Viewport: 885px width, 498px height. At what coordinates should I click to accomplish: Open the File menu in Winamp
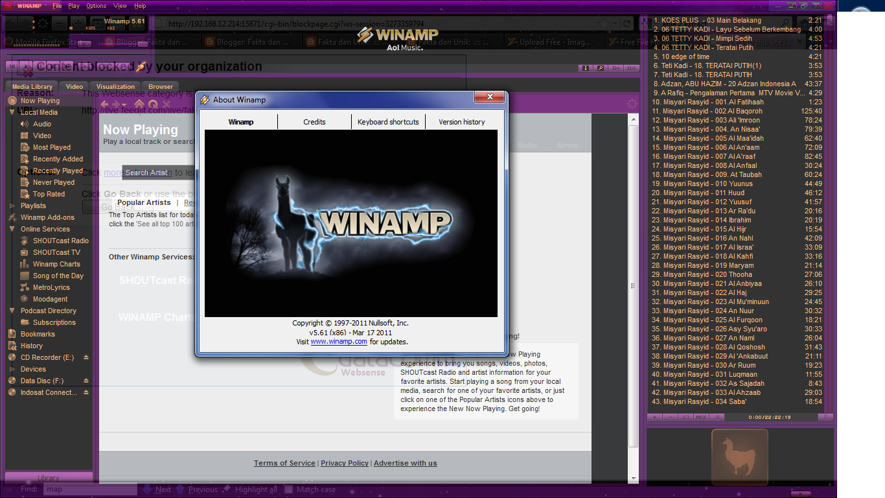pyautogui.click(x=57, y=6)
